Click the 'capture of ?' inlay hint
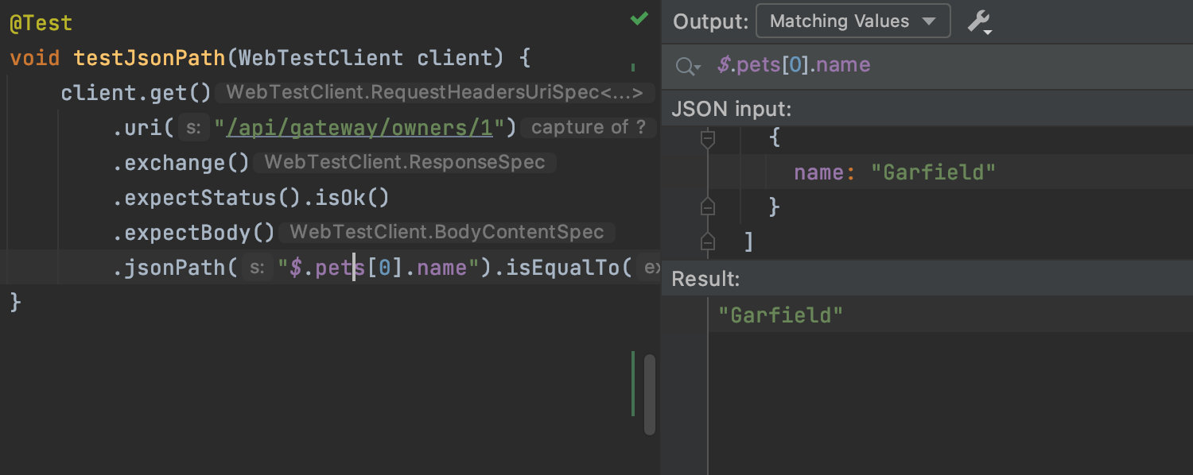Viewport: 1193px width, 475px height. [x=589, y=127]
